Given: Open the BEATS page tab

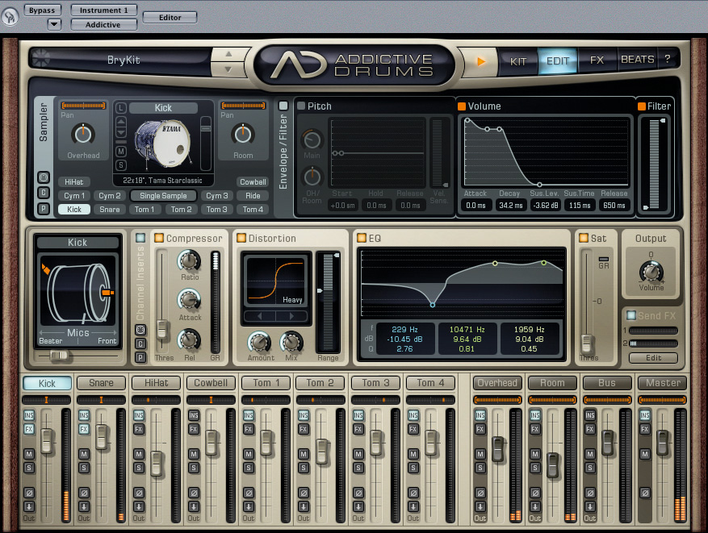Looking at the screenshot, I should (637, 59).
